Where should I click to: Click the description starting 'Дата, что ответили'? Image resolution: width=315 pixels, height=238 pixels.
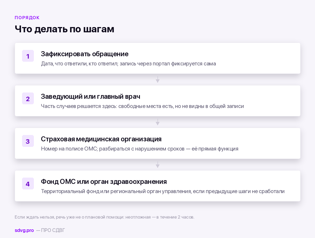pos(128,64)
